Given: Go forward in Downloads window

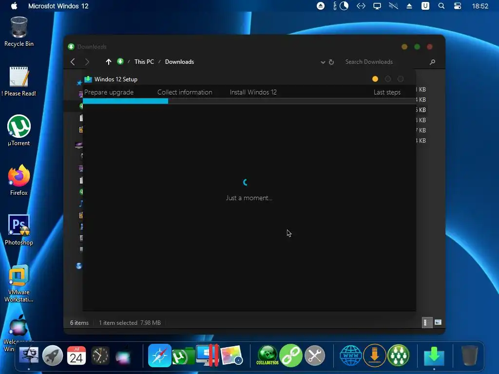Looking at the screenshot, I should tap(87, 62).
